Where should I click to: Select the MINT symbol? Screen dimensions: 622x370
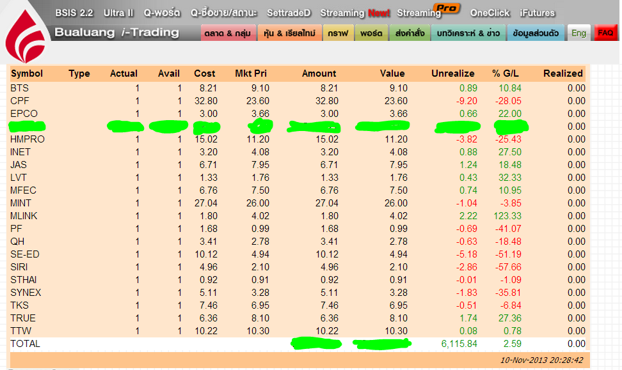tap(20, 203)
